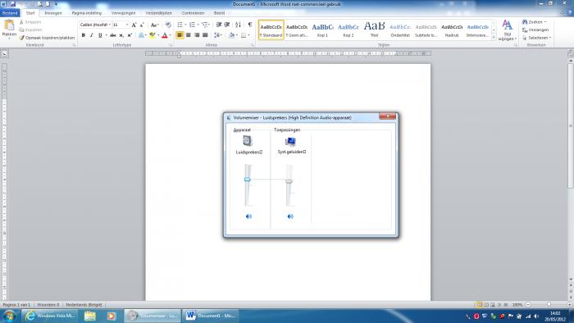This screenshot has width=574, height=323.
Task: Open the Letbertype dialog launcher
Action: pos(171,45)
